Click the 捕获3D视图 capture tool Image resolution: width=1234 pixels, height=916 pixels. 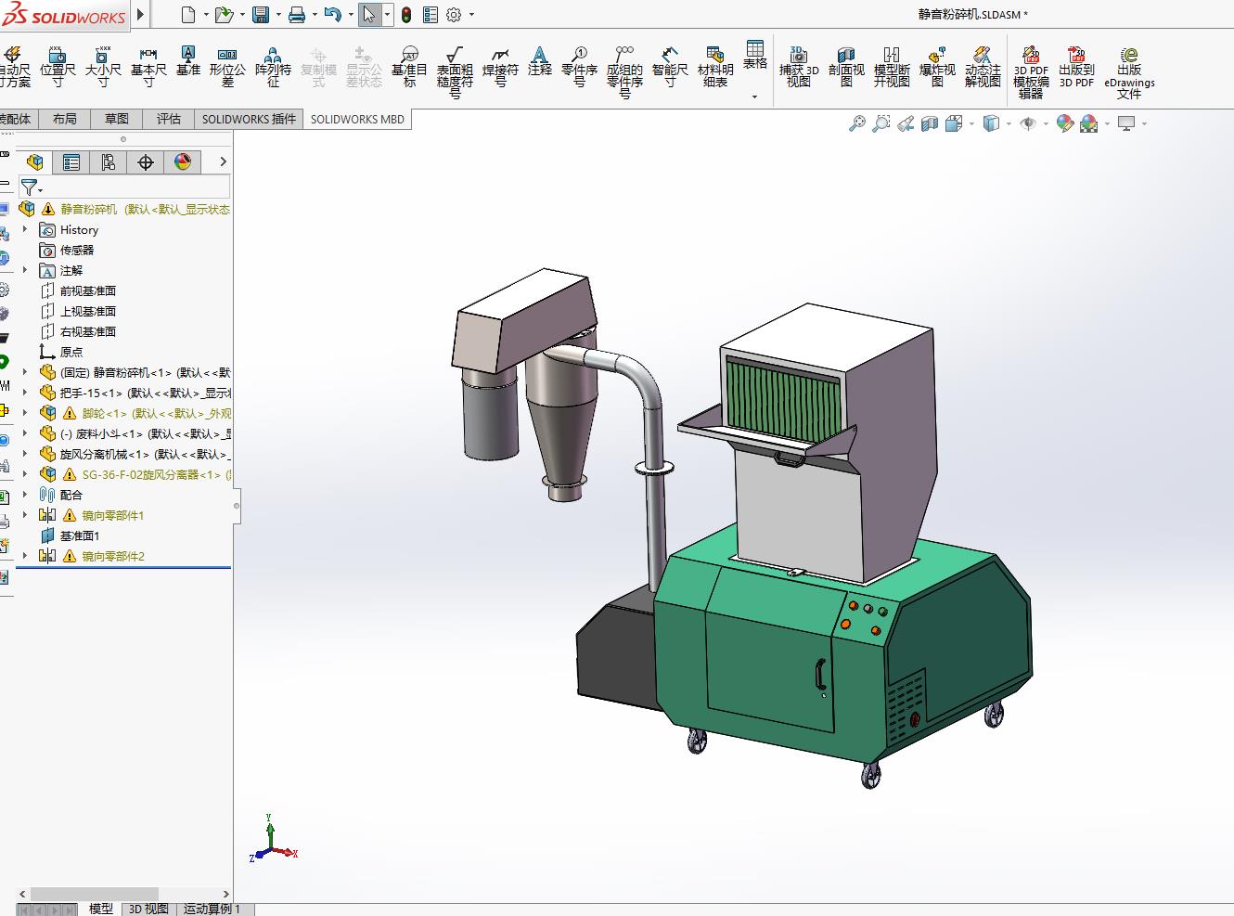pyautogui.click(x=799, y=67)
